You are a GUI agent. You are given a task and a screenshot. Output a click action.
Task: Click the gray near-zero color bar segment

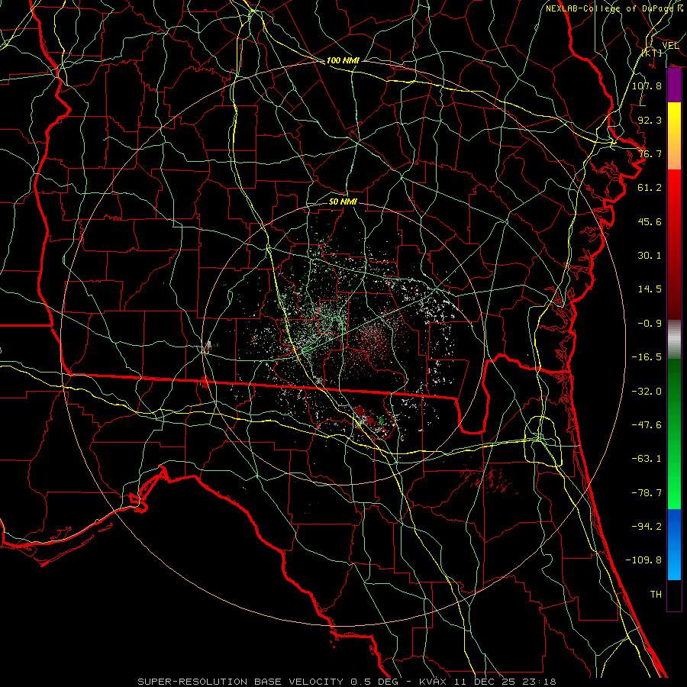[x=674, y=340]
